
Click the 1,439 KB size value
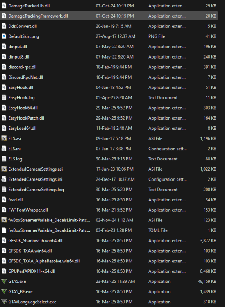click(x=208, y=291)
